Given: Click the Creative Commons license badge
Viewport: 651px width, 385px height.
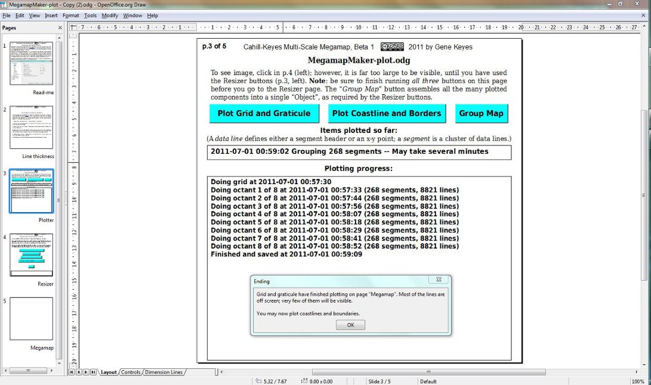Looking at the screenshot, I should [x=392, y=46].
